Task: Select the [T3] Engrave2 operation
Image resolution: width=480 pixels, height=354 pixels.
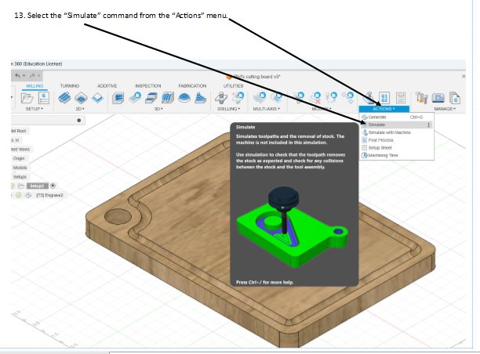Action: click(50, 195)
